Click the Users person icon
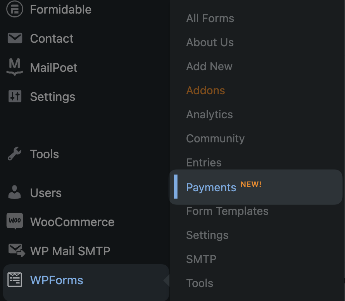Image resolution: width=345 pixels, height=301 pixels. tap(14, 192)
